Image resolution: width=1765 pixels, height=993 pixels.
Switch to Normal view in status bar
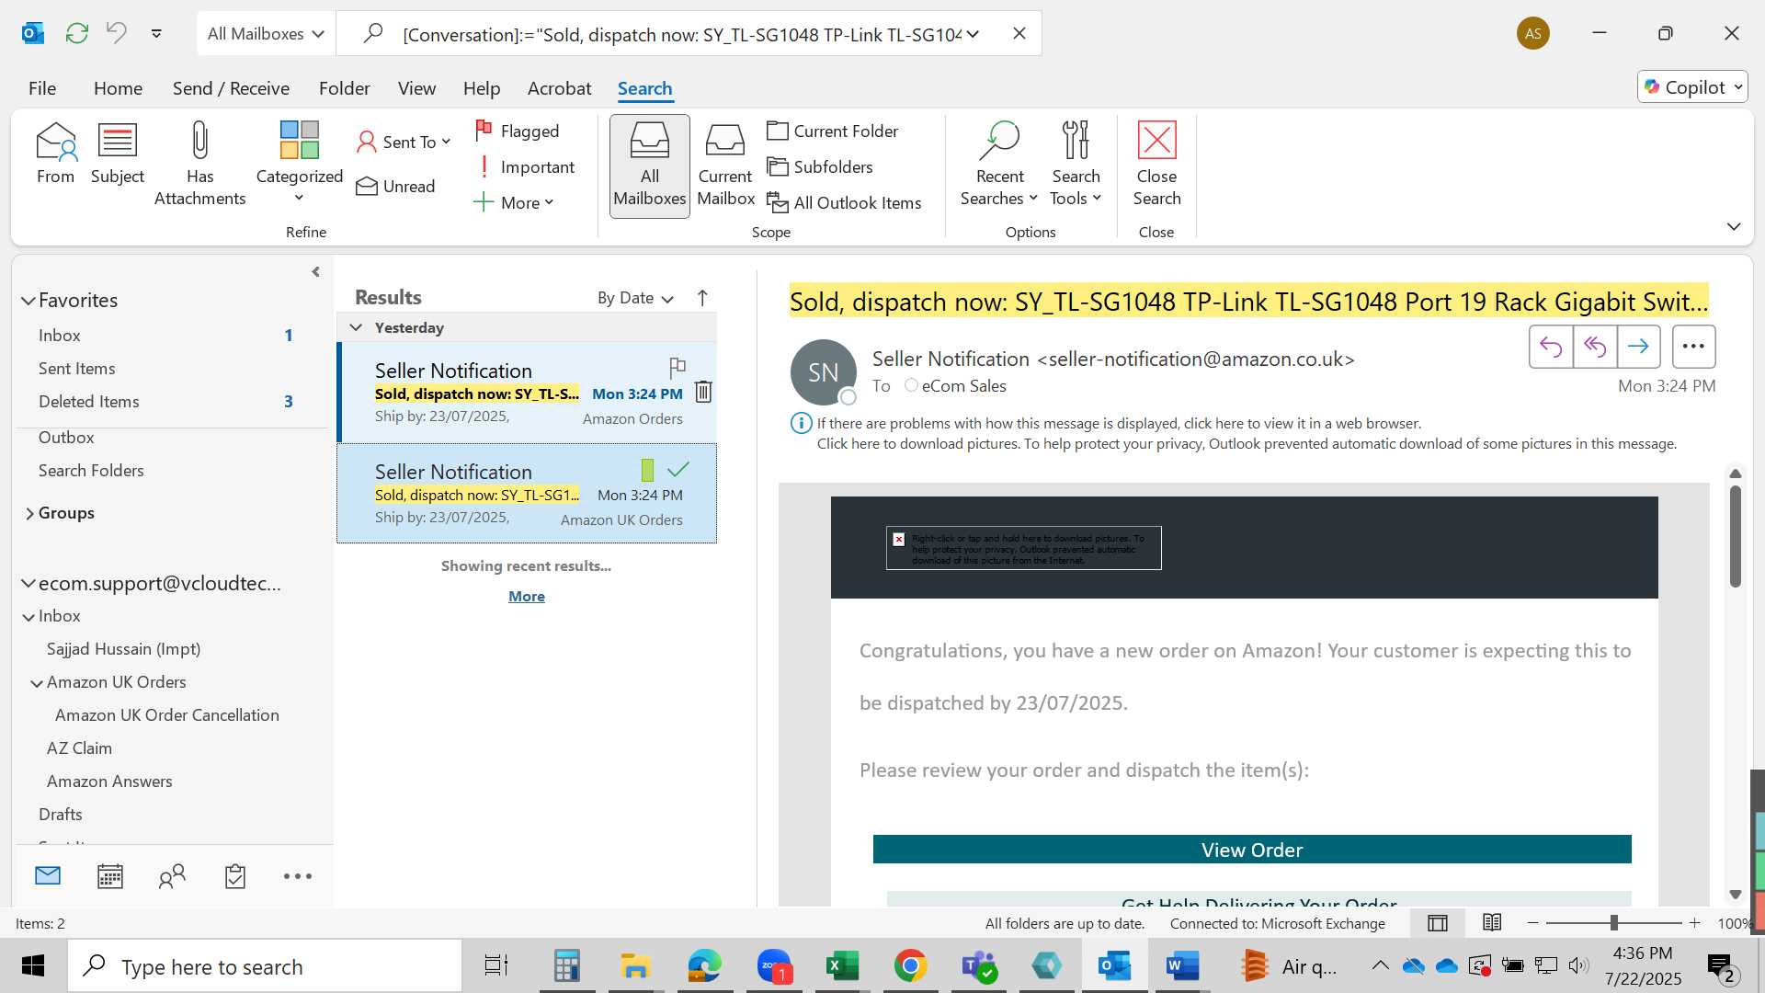click(1438, 923)
